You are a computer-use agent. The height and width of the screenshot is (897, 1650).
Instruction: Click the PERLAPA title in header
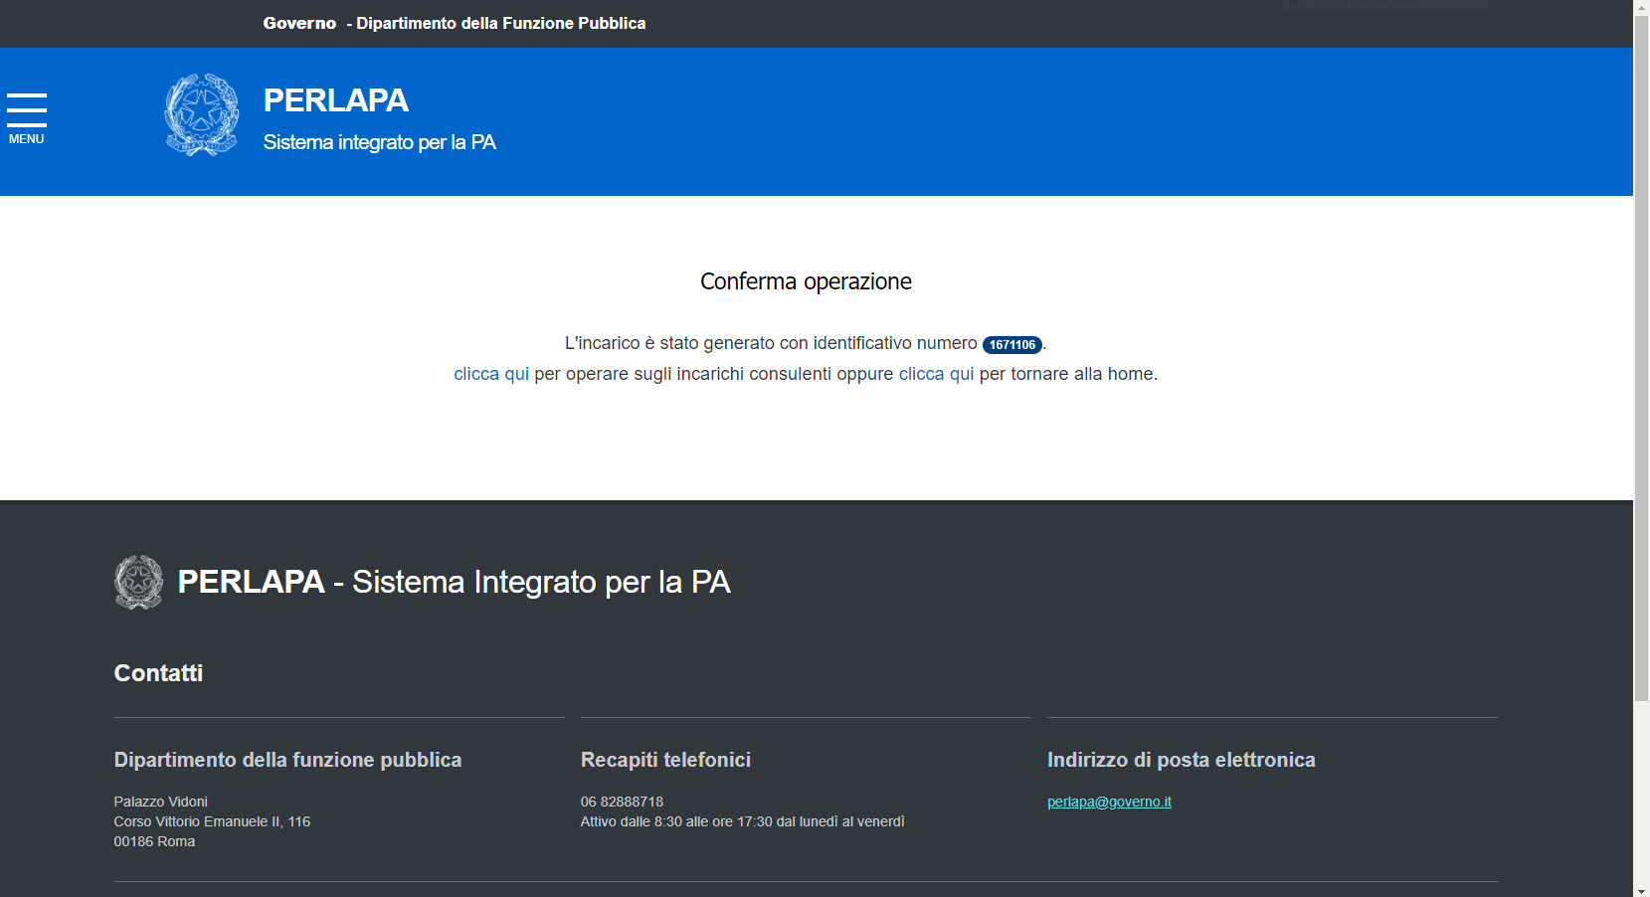click(335, 100)
